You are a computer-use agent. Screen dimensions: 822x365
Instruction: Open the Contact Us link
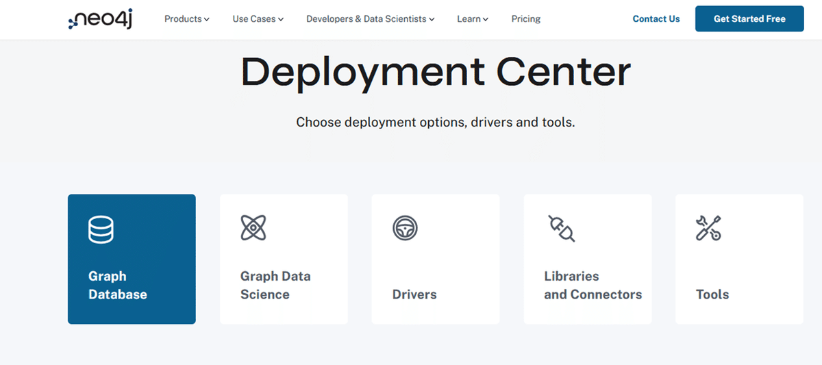656,19
